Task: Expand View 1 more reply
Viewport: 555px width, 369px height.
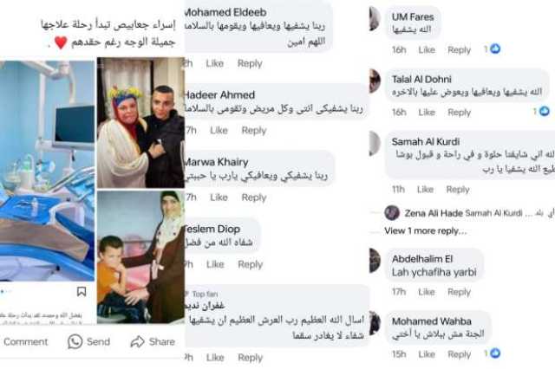Action: coord(426,230)
